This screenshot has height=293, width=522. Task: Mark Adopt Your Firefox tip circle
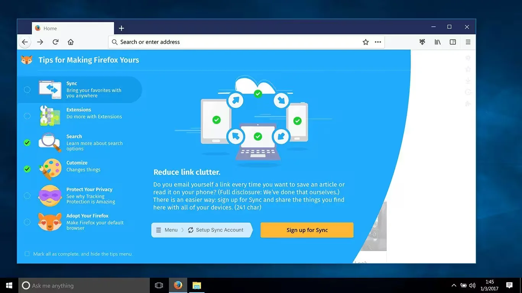[27, 222]
